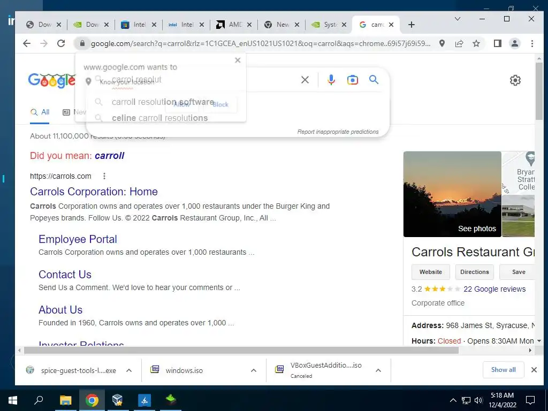Open Chrome three-dot menu
This screenshot has width=548, height=411.
coord(532,43)
